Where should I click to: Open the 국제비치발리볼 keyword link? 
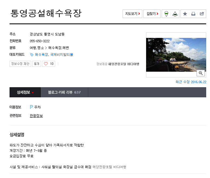point(62,55)
